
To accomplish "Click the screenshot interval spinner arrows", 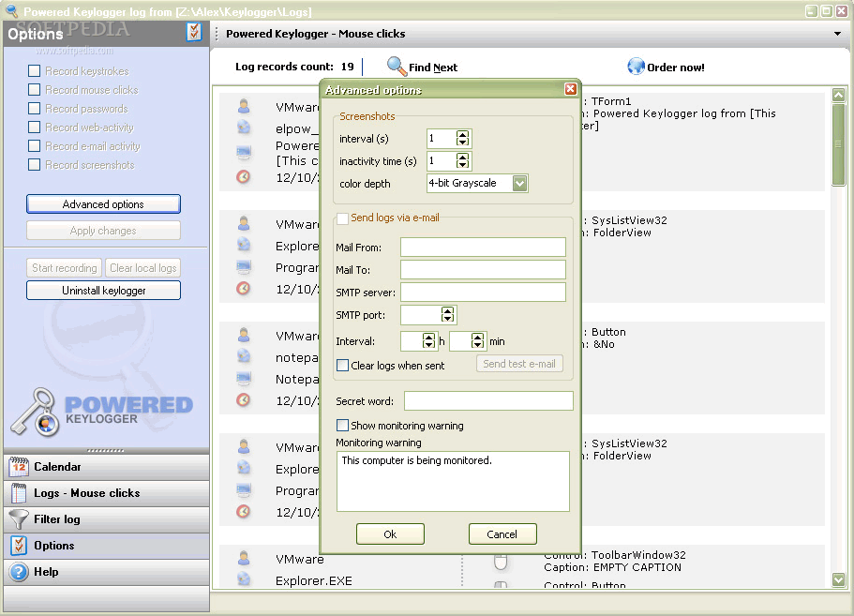I will tap(462, 139).
